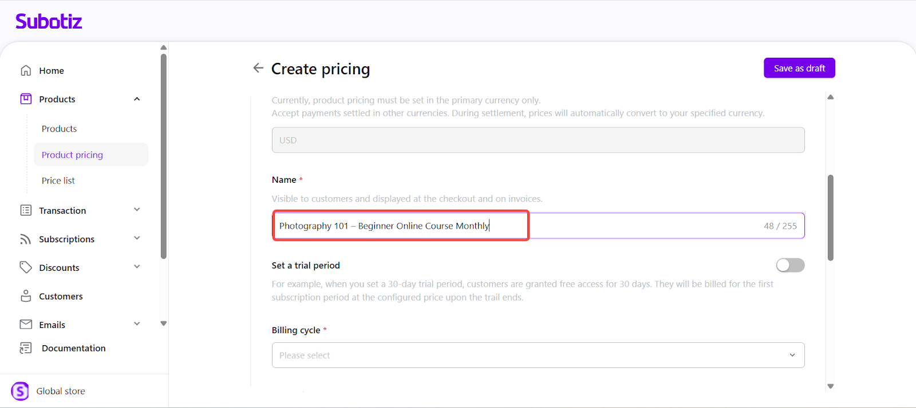Go back using the arrow beside Create pricing

coord(258,68)
